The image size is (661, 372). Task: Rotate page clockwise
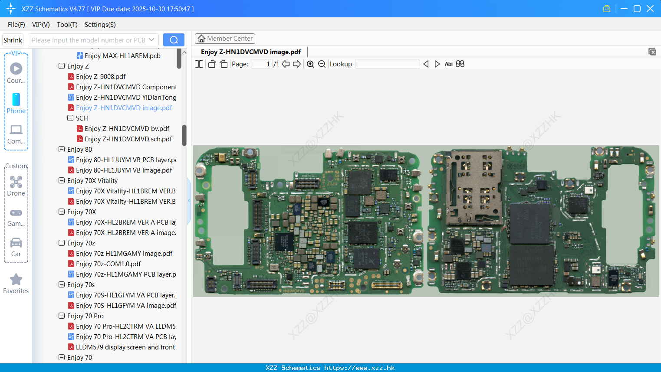tap(224, 64)
